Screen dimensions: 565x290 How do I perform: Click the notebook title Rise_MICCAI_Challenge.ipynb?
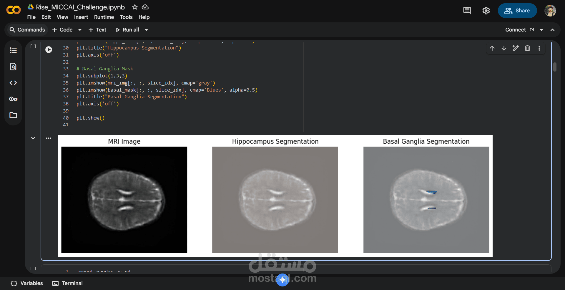click(80, 7)
